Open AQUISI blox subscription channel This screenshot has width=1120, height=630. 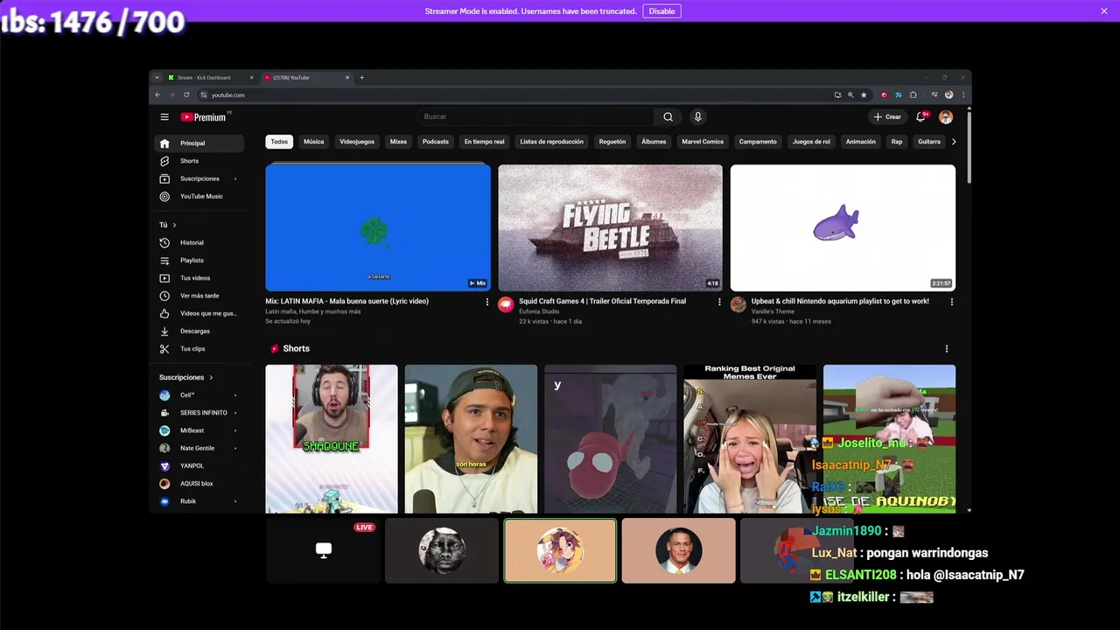click(199, 483)
